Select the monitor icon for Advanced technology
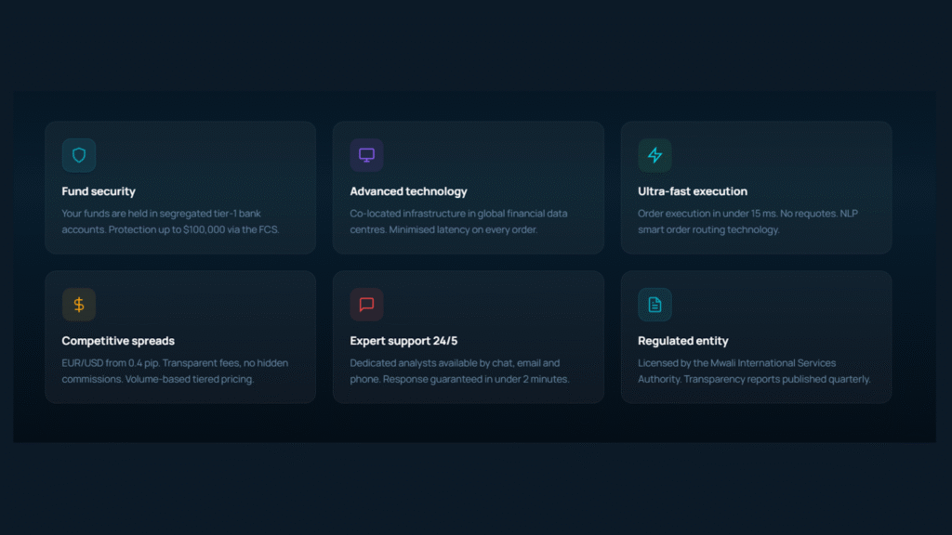Image resolution: width=952 pixels, height=535 pixels. (x=366, y=155)
